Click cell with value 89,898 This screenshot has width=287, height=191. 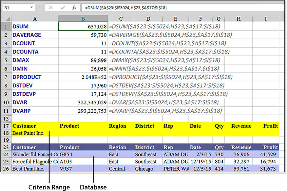83,60
